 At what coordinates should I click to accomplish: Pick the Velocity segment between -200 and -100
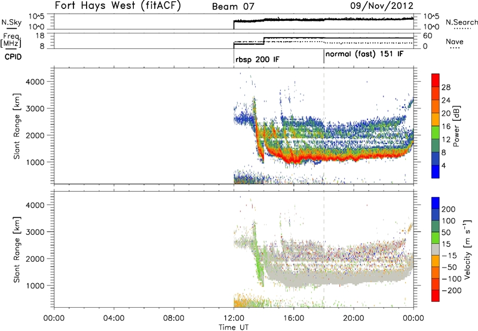[x=436, y=284]
